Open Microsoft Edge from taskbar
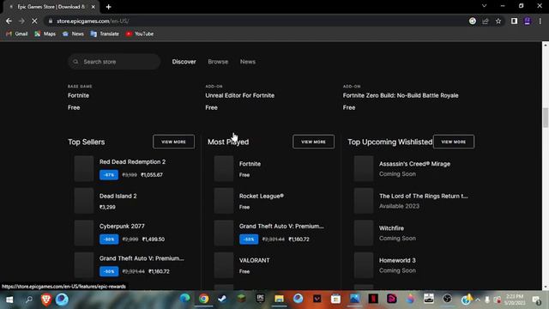This screenshot has width=549, height=309. click(184, 299)
